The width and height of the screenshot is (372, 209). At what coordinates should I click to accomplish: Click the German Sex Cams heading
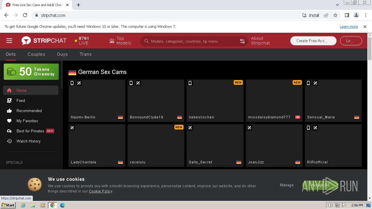click(102, 72)
